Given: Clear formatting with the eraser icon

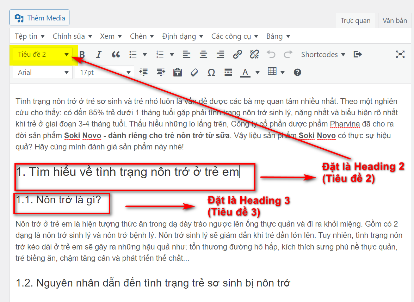Looking at the screenshot, I should [x=194, y=72].
